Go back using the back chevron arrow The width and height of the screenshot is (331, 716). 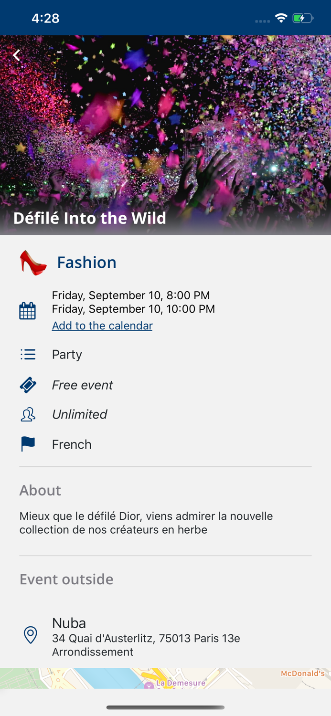(x=16, y=55)
